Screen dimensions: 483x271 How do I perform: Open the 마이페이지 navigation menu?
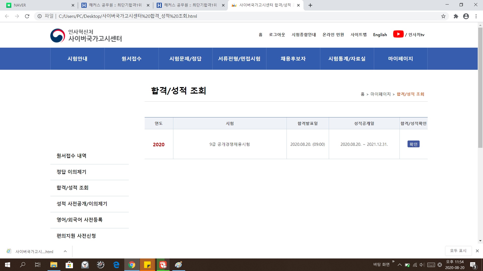400,59
